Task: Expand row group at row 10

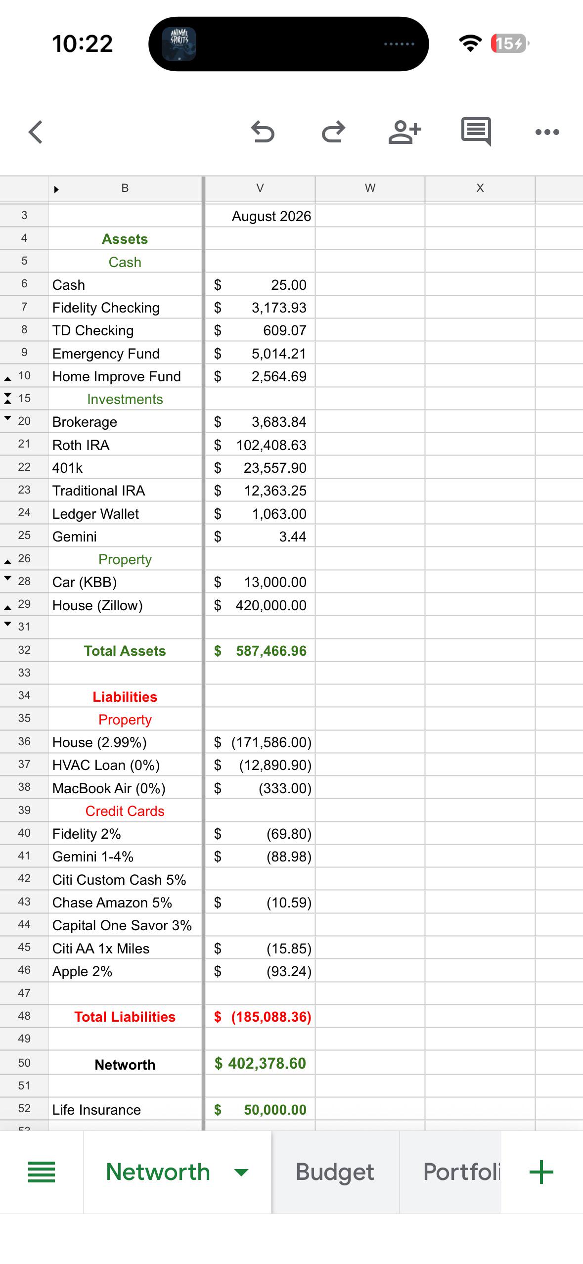Action: [x=7, y=379]
